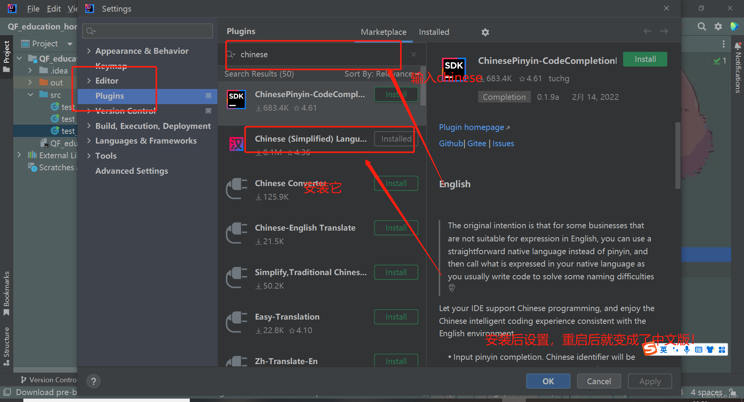Focus the settings search field
Image resolution: width=744 pixels, height=402 pixels.
(x=148, y=31)
